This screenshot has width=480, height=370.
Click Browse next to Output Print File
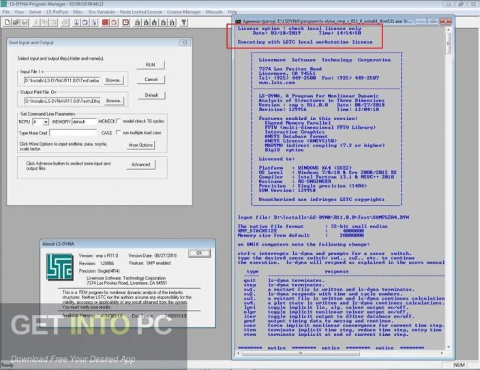coord(113,101)
